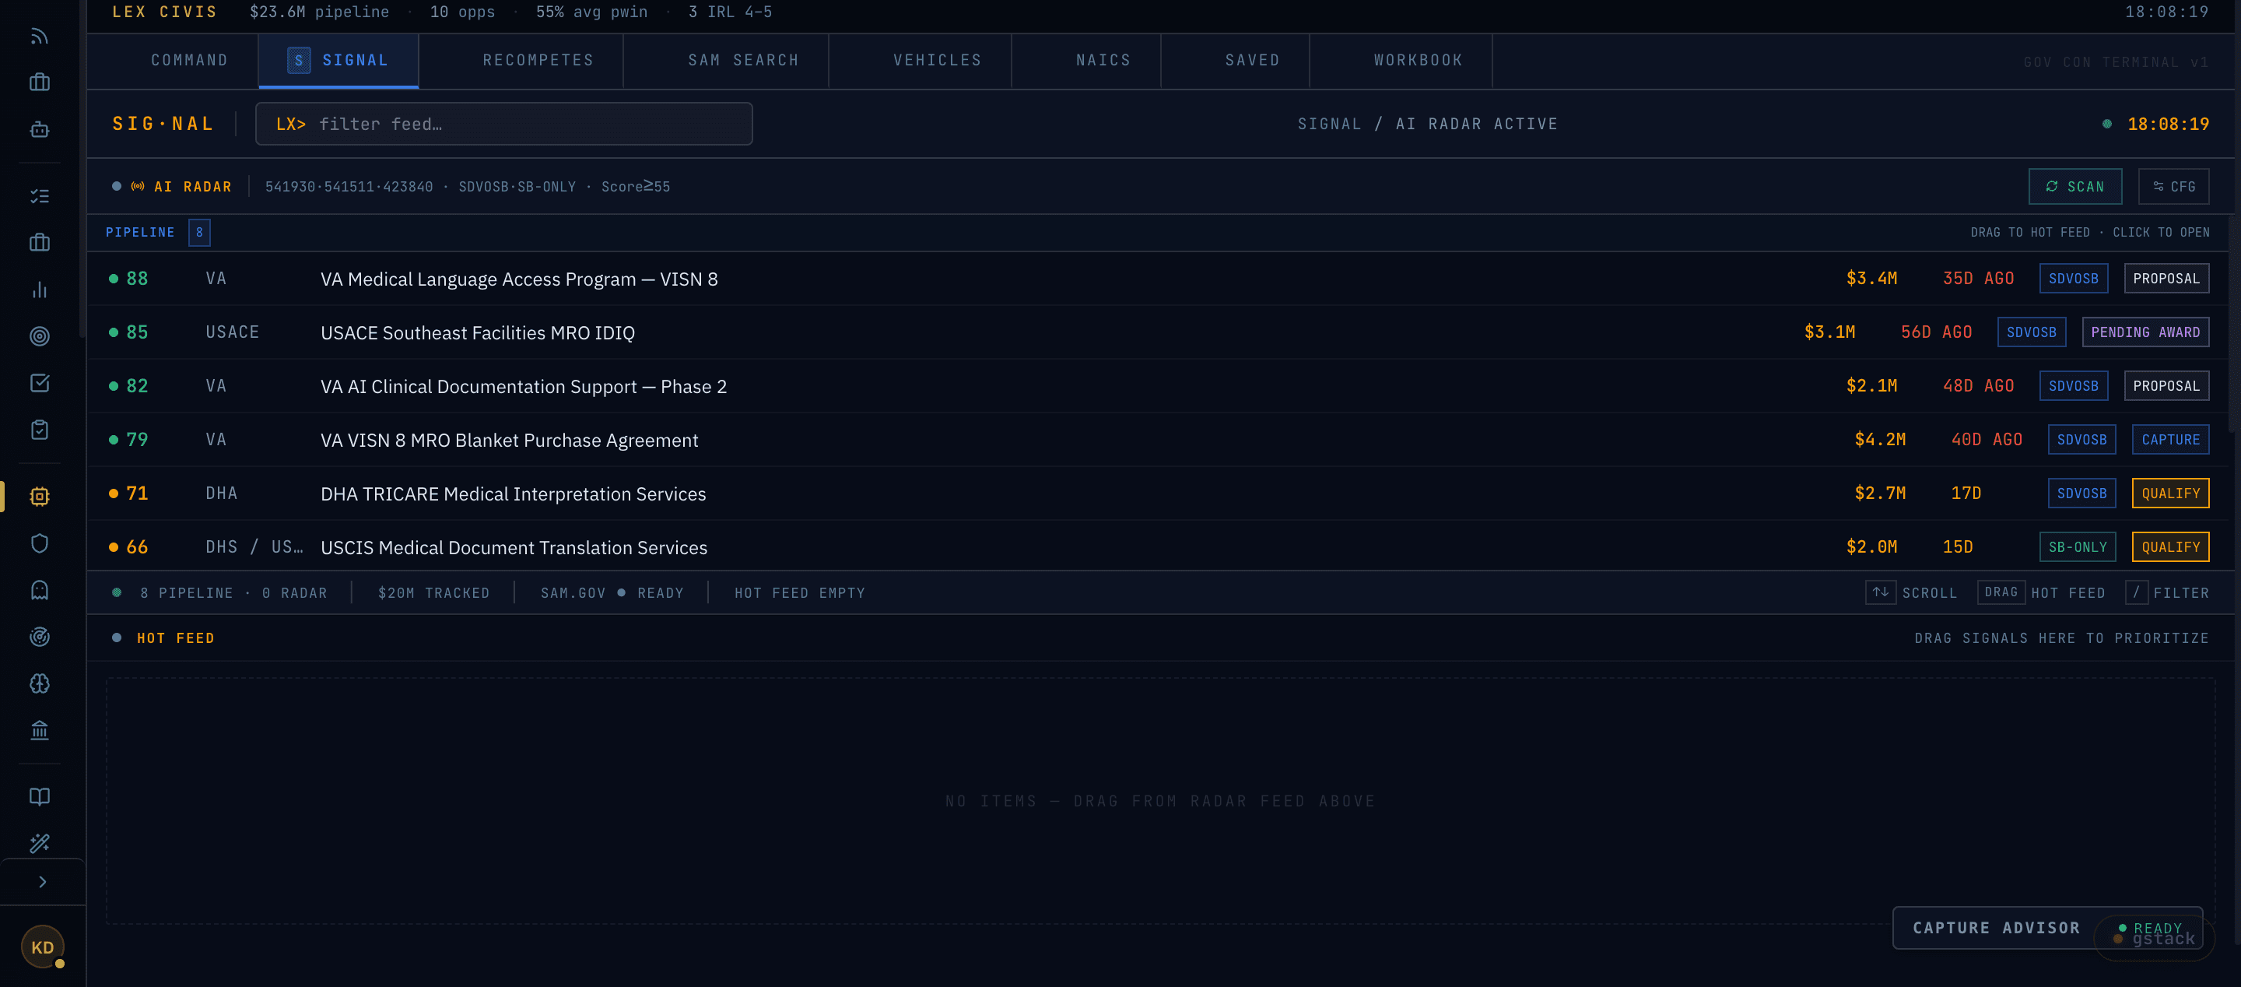Click PROPOSAL tag on score 82 row
This screenshot has height=987, width=2241.
(2166, 385)
